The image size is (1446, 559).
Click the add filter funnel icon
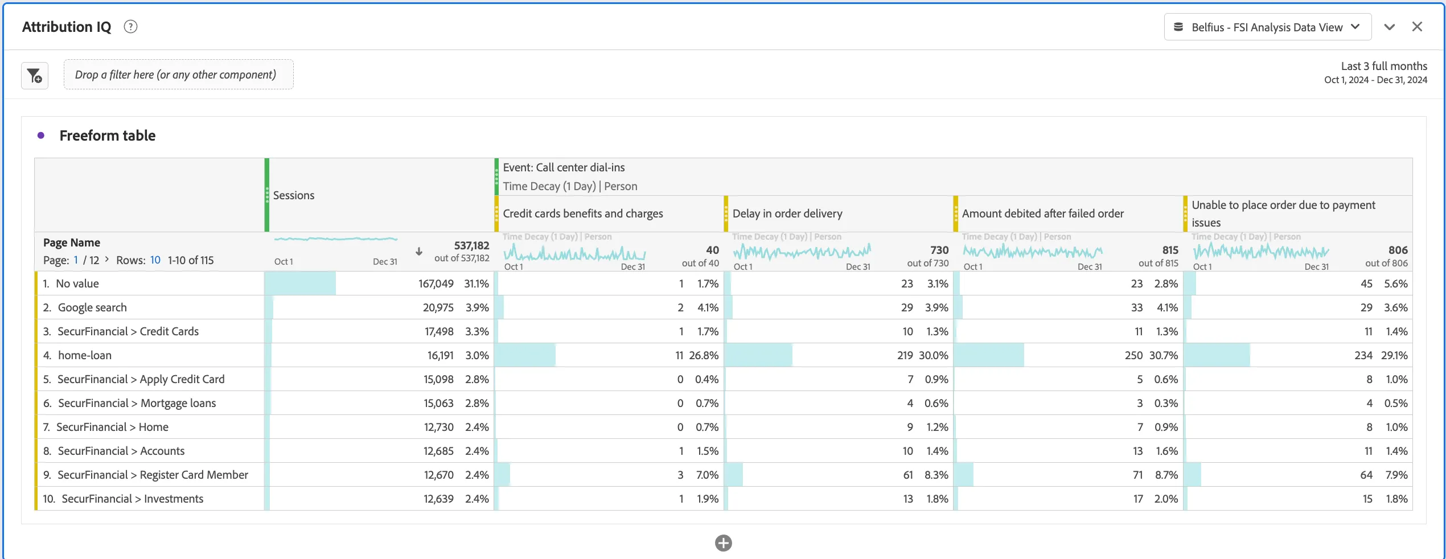(35, 76)
